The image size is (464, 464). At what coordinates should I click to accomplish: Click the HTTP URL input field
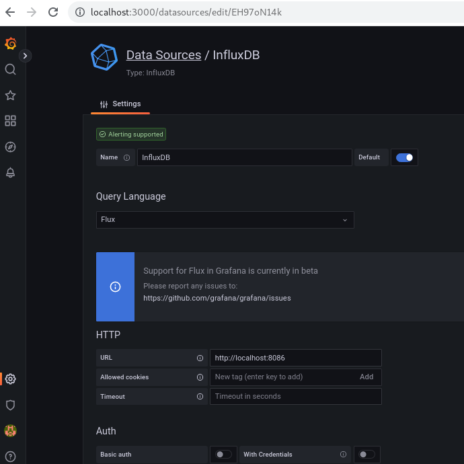[x=295, y=358]
